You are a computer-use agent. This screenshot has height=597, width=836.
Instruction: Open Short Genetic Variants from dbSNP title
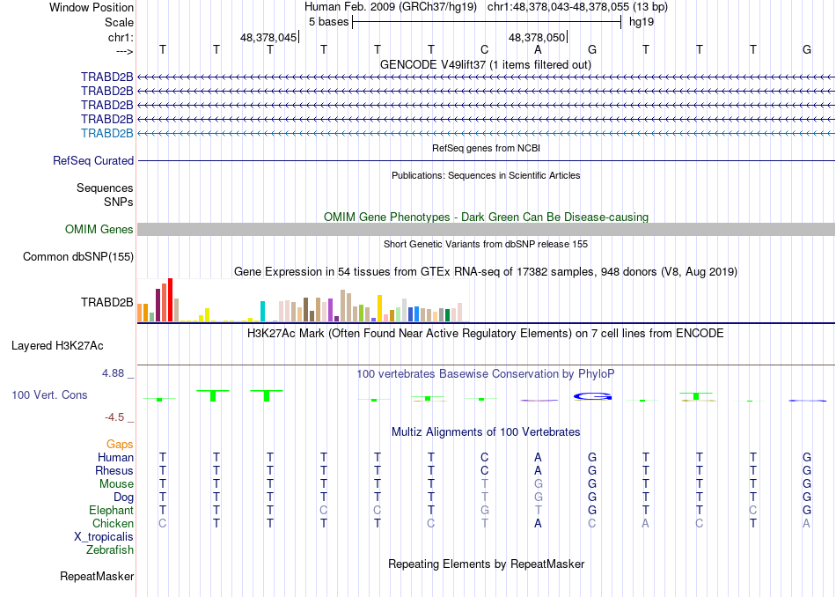point(486,244)
